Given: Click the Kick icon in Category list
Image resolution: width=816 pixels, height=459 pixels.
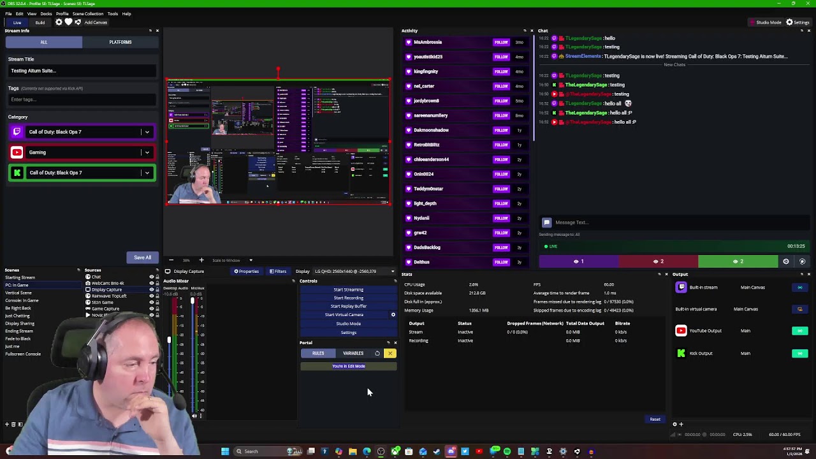Looking at the screenshot, I should (17, 173).
